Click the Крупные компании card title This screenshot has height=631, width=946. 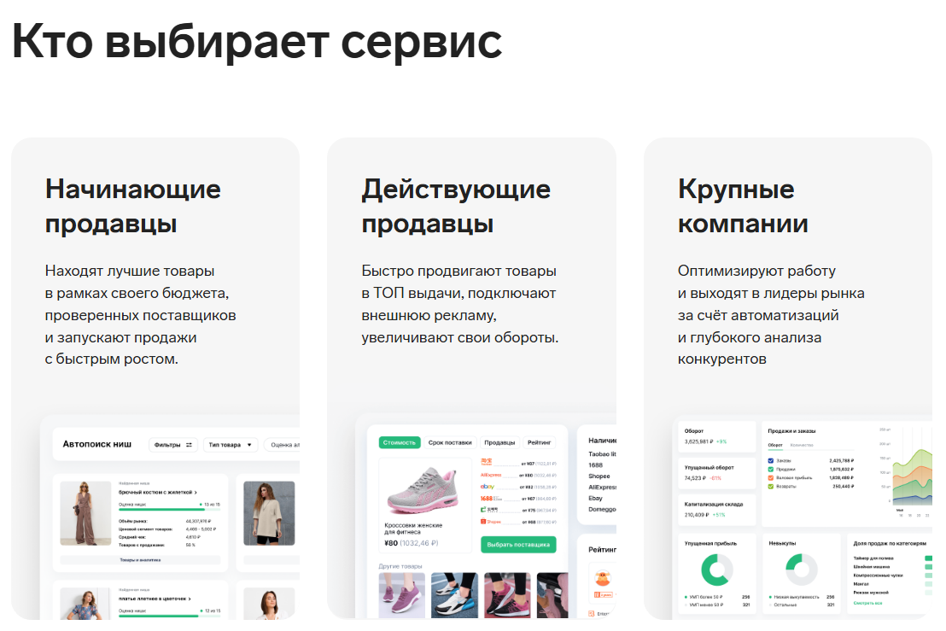coord(743,207)
